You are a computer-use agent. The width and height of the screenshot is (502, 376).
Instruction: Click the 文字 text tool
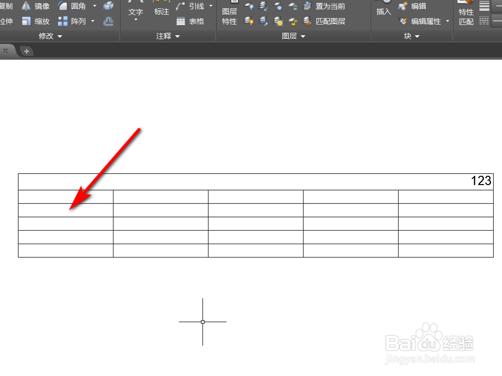click(x=136, y=12)
